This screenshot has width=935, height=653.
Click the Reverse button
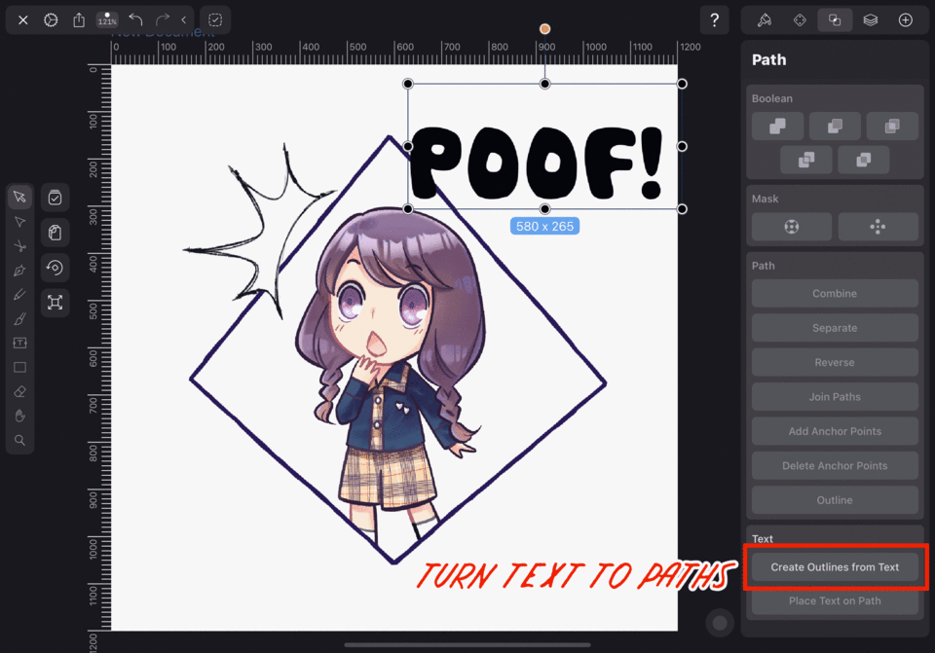(x=835, y=362)
